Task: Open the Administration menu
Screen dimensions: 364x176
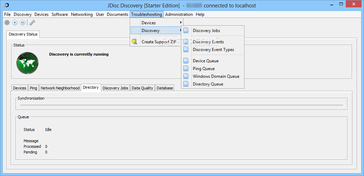Action: coord(179,14)
